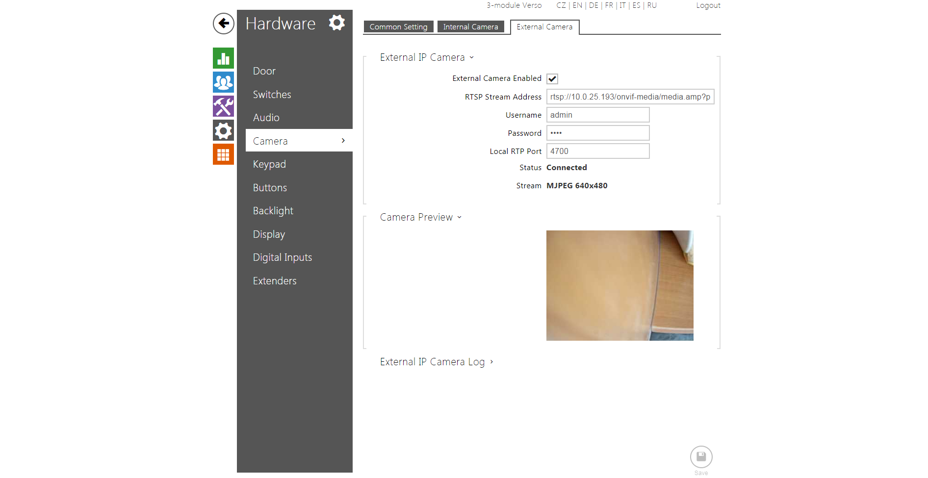928x478 pixels.
Task: Click the Hardware header gear icon
Action: pyautogui.click(x=337, y=23)
